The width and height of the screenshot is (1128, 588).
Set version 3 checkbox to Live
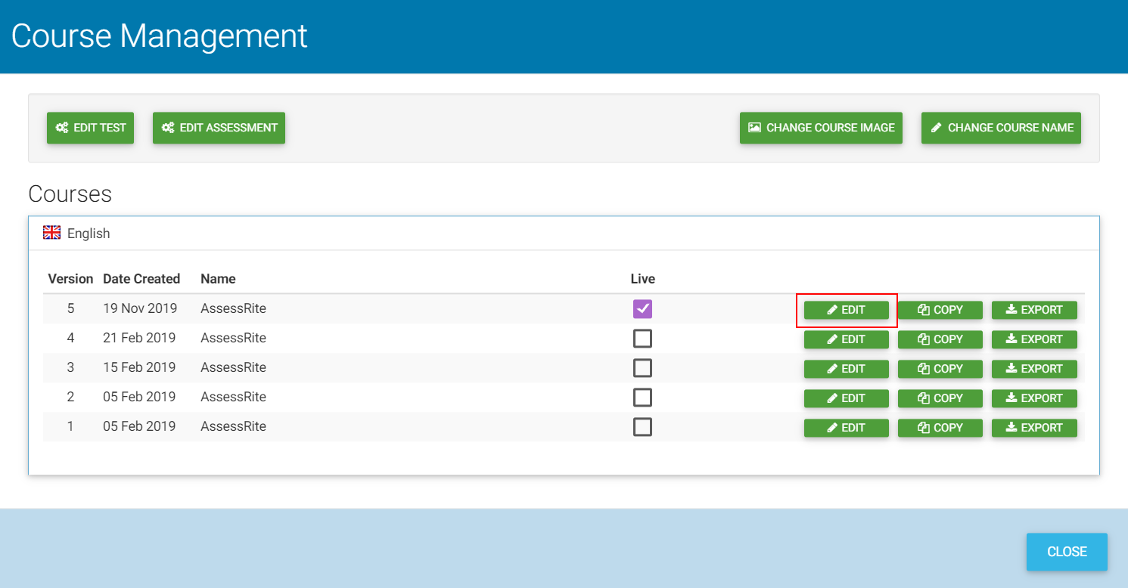642,368
